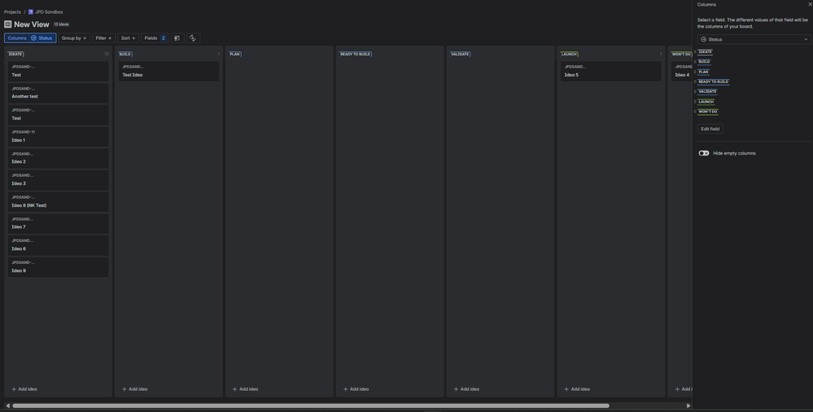813x412 pixels.
Task: Close the Columns side panel
Action: click(810, 4)
